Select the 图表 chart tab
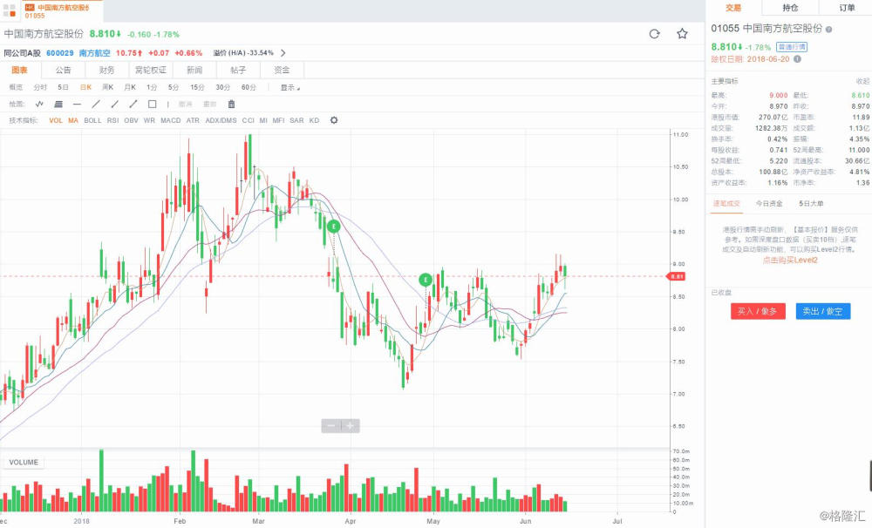 19,70
